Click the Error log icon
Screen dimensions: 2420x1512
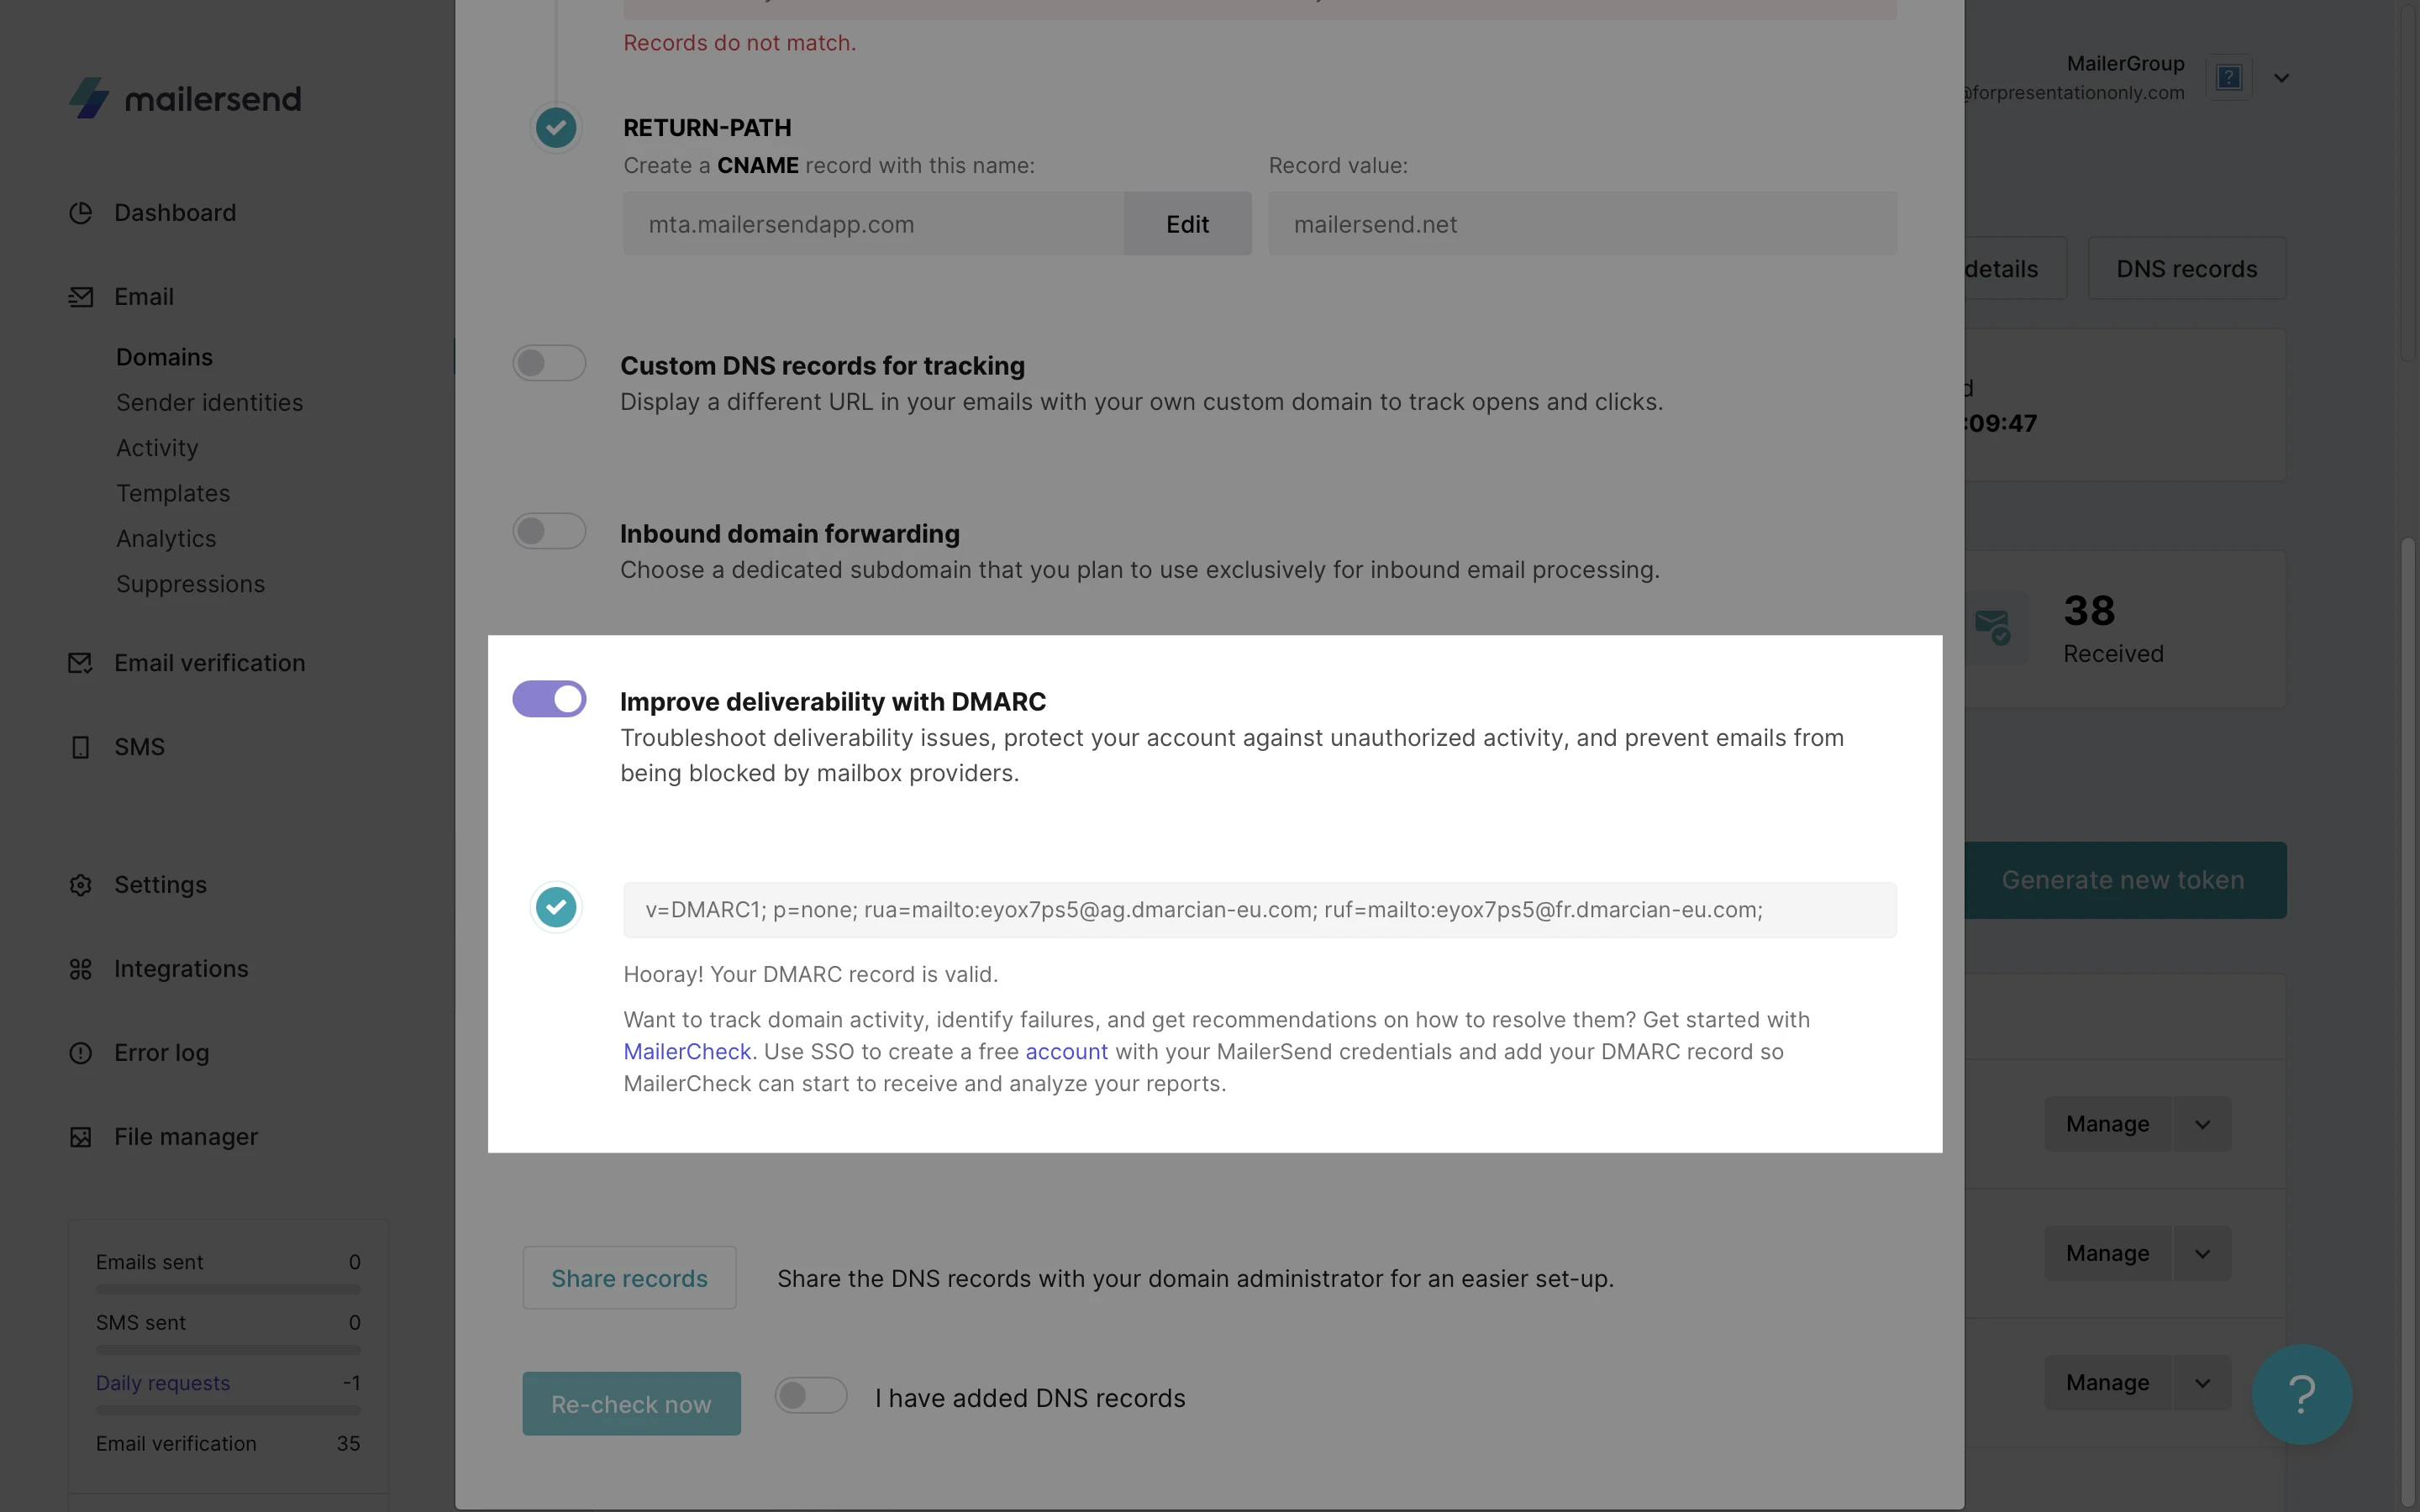coord(80,1053)
